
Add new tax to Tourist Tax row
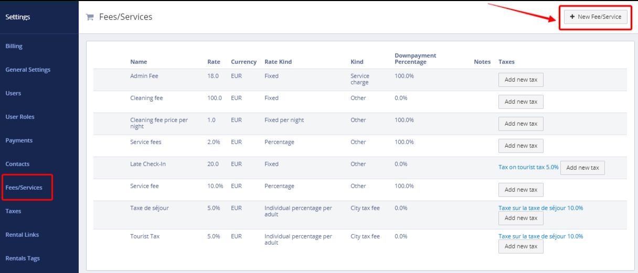520,246
